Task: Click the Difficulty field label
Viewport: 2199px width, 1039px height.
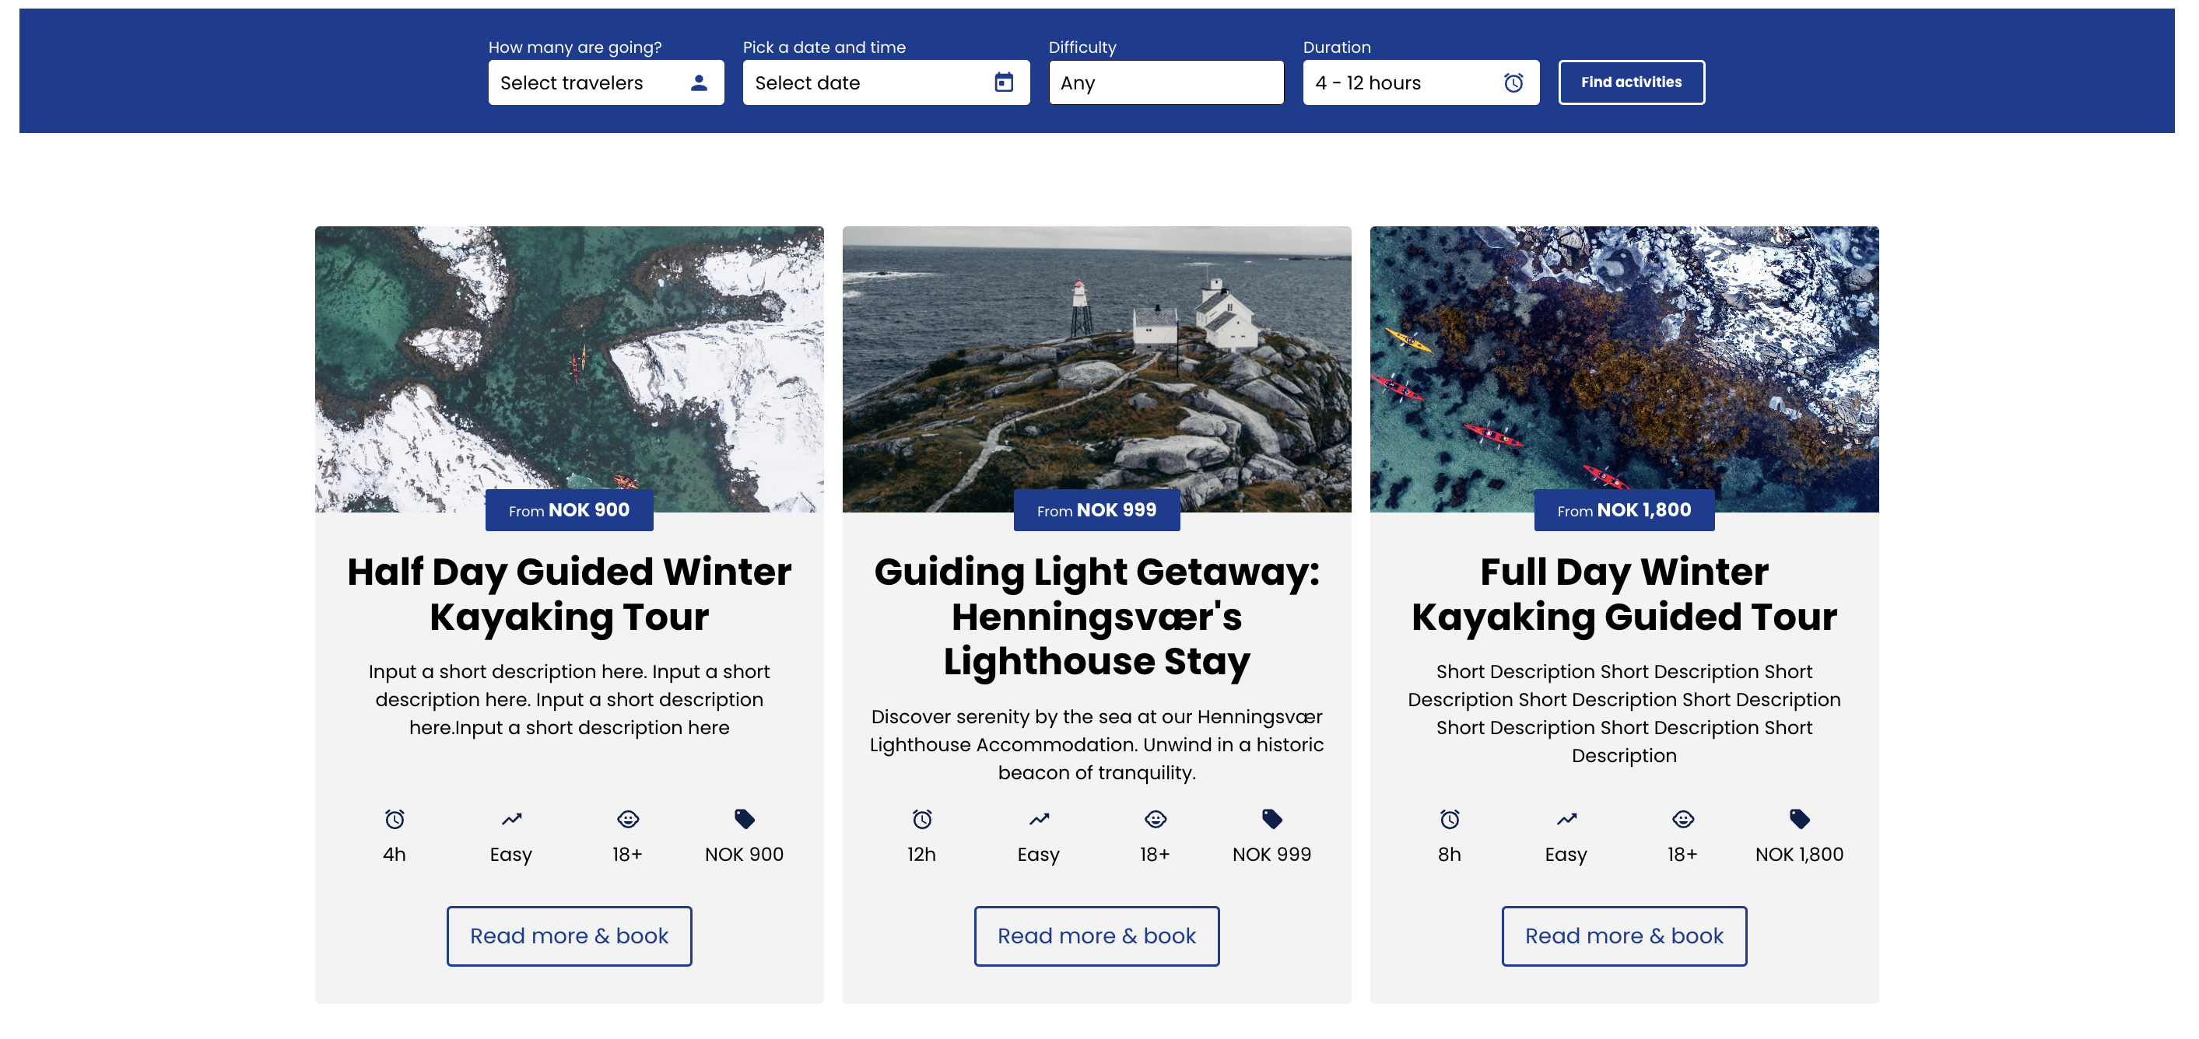Action: 1082,47
